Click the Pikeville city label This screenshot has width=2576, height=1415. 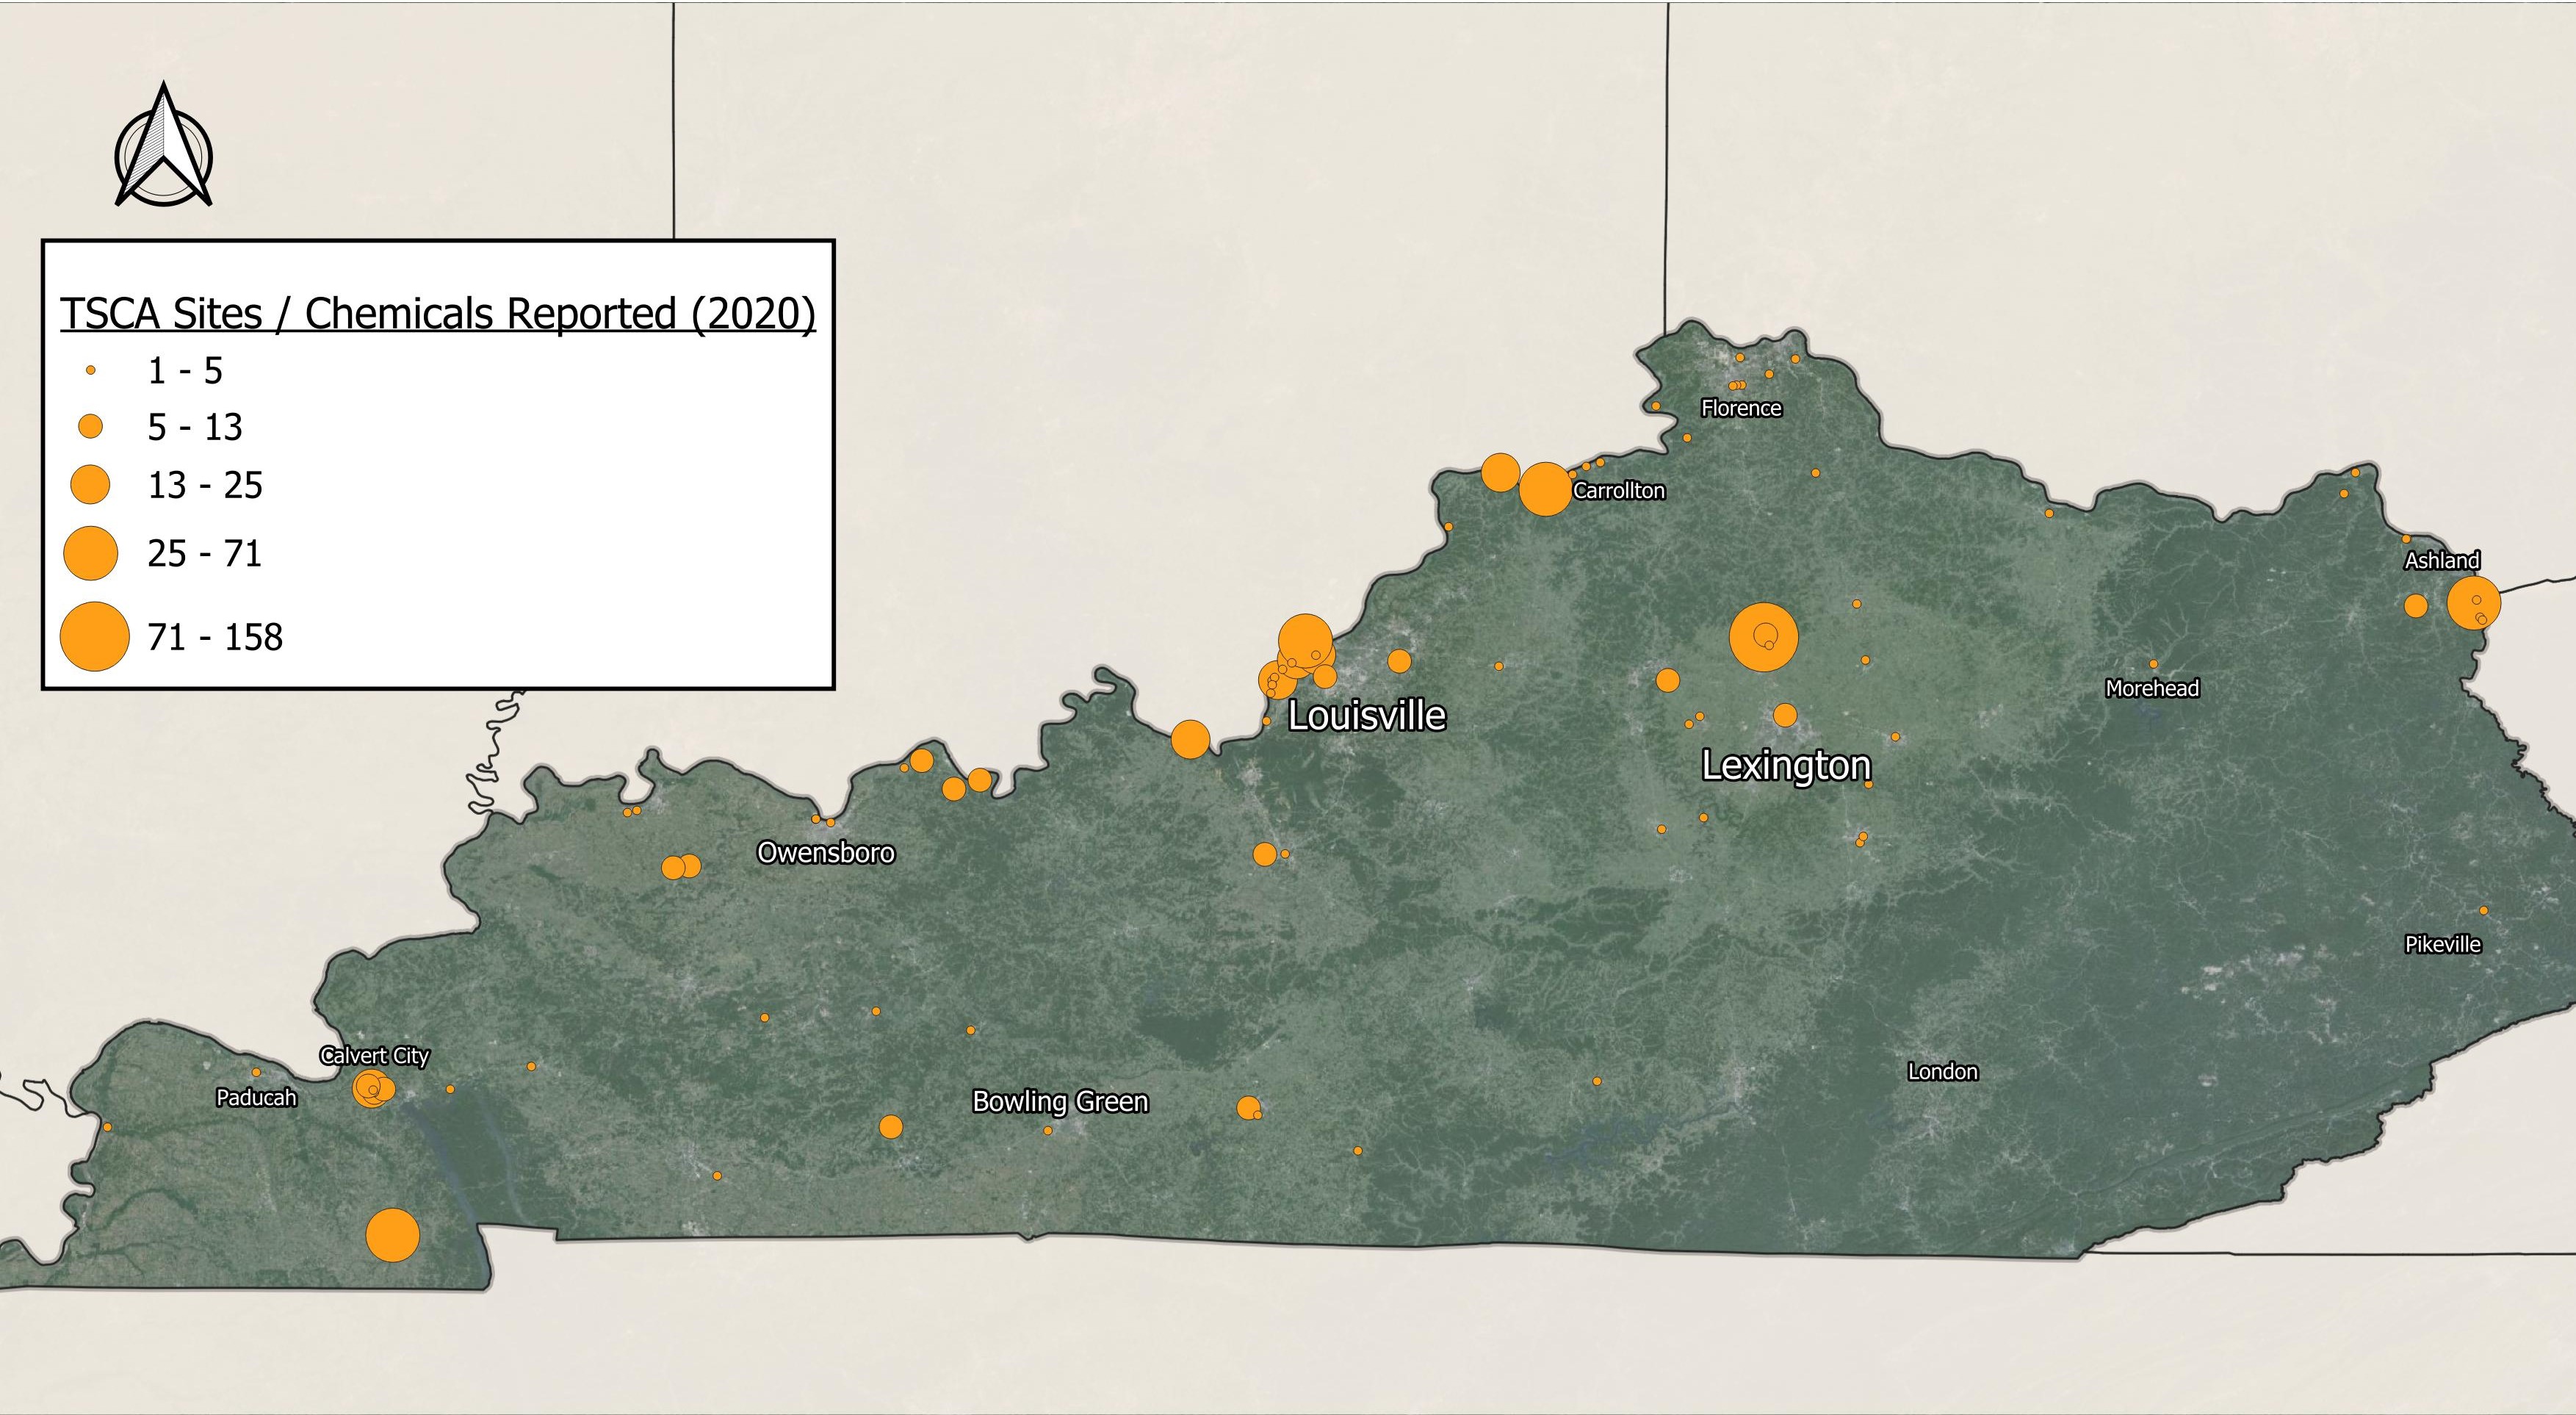2442,944
